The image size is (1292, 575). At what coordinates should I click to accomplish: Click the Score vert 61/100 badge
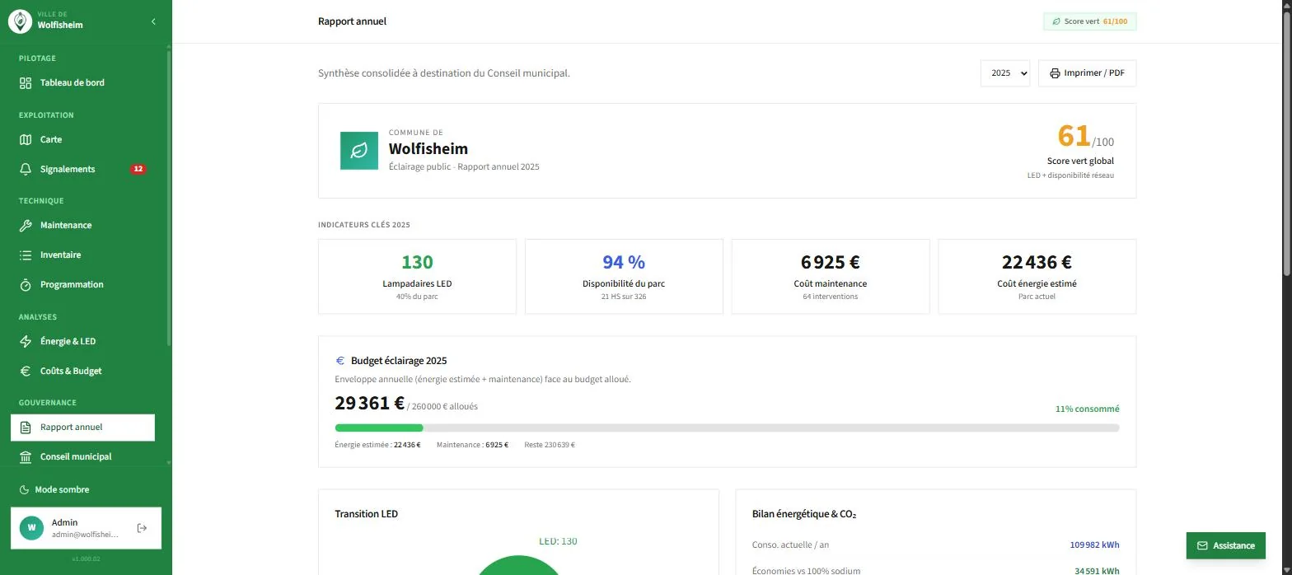tap(1089, 21)
